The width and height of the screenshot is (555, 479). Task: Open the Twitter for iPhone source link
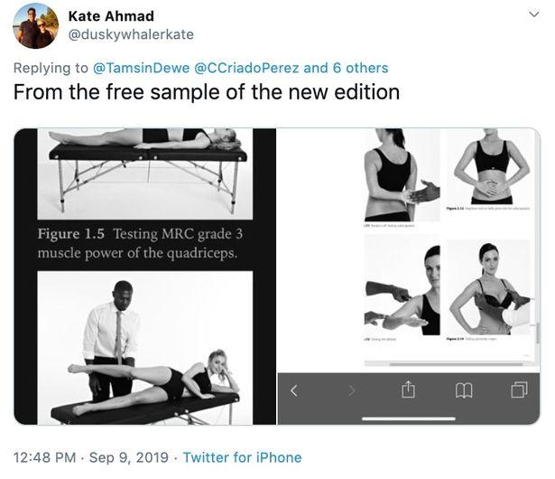click(x=242, y=457)
